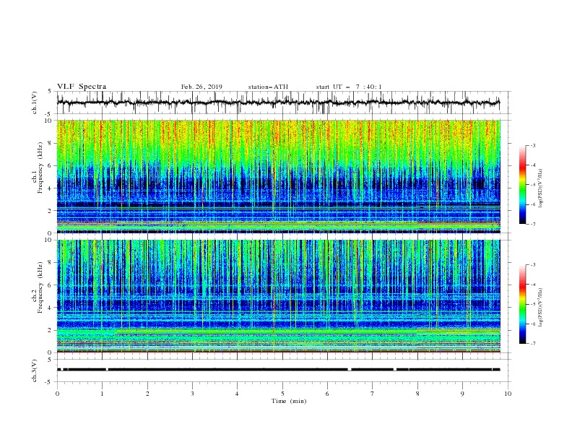Image resolution: width=572 pixels, height=442 pixels.
Task: Click time axis tick label "4"
Action: (x=237, y=394)
